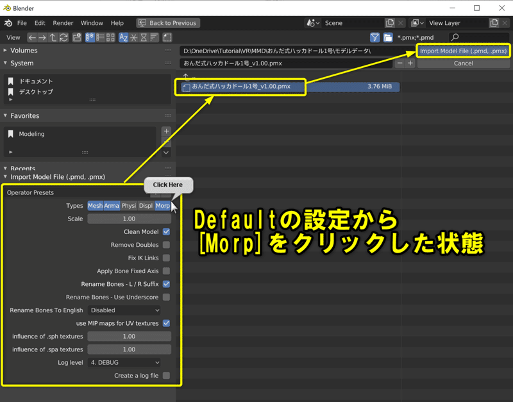
Task: Click the Back to Previous button
Action: pyautogui.click(x=168, y=23)
